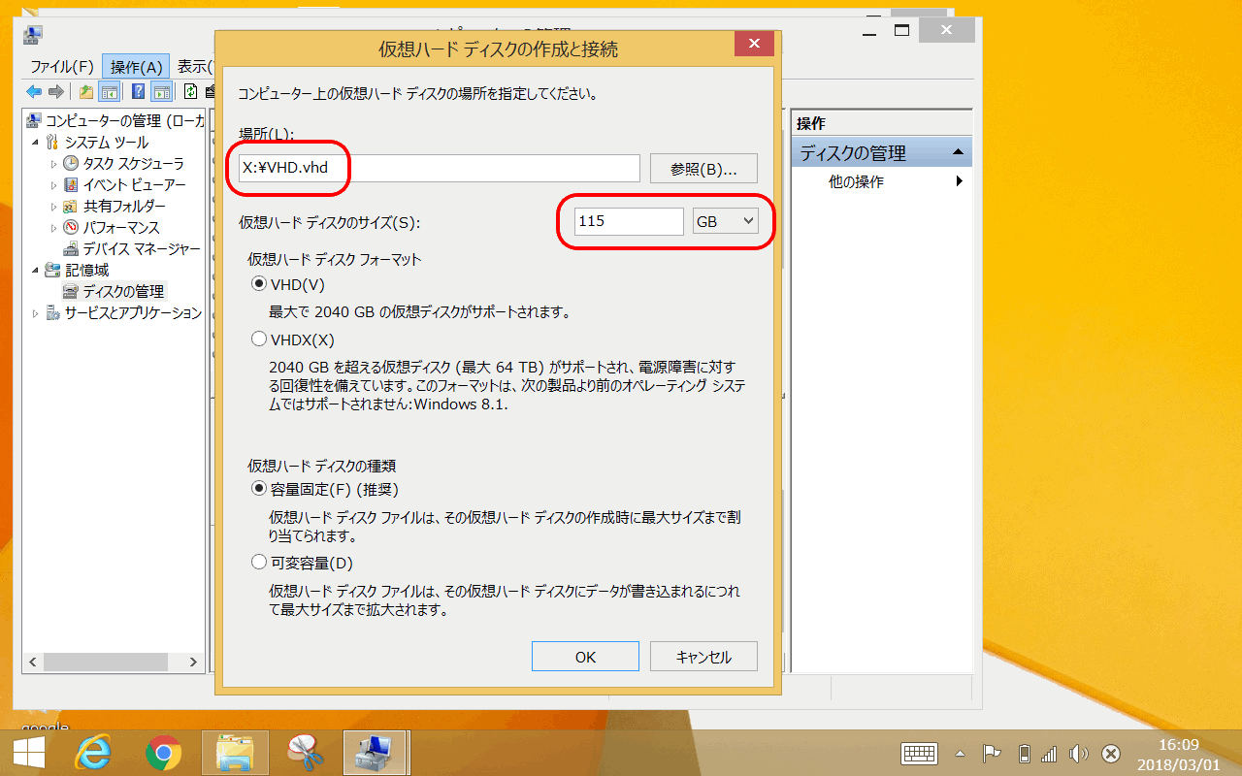The image size is (1242, 776).
Task: Open the Snipping Tool taskbar icon
Action: [305, 753]
